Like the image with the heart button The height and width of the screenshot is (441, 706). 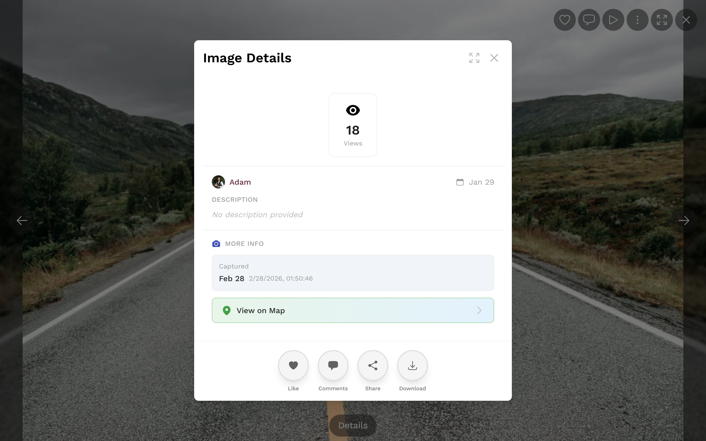coord(293,365)
